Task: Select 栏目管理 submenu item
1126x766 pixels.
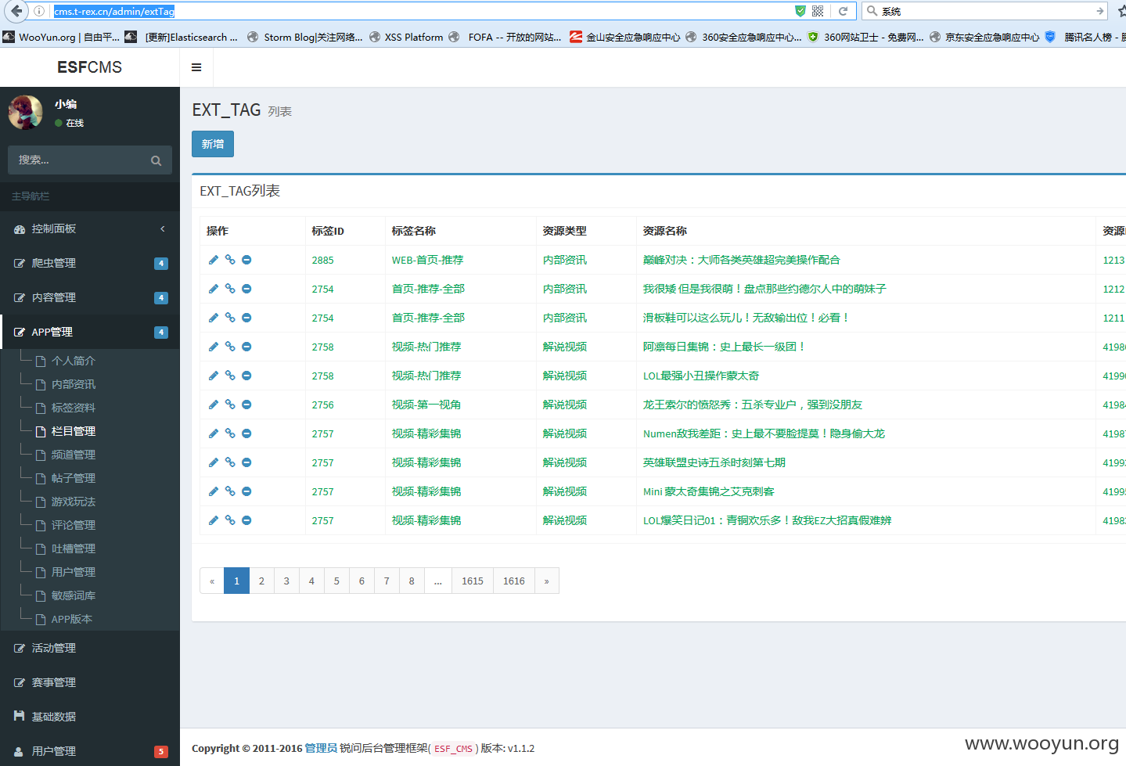Action: click(x=73, y=431)
